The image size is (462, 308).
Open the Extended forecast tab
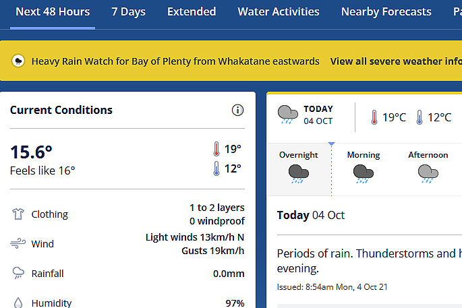click(192, 11)
